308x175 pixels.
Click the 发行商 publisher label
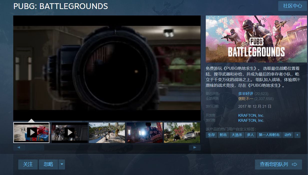211,120
